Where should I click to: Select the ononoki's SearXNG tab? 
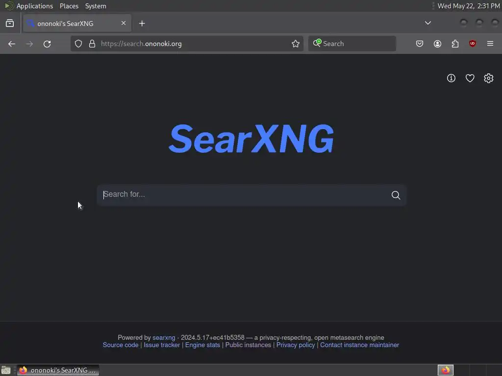click(x=77, y=23)
